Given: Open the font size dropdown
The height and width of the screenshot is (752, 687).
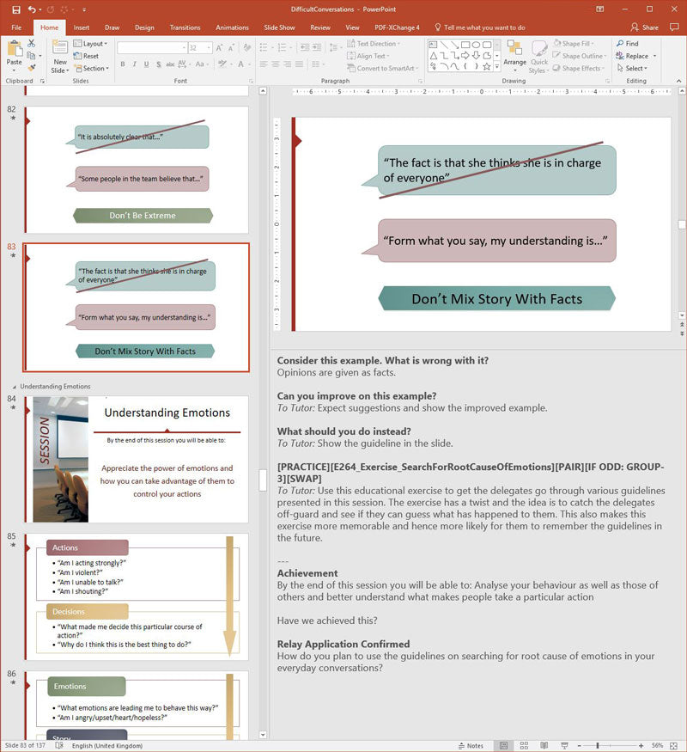Looking at the screenshot, I should tap(209, 48).
